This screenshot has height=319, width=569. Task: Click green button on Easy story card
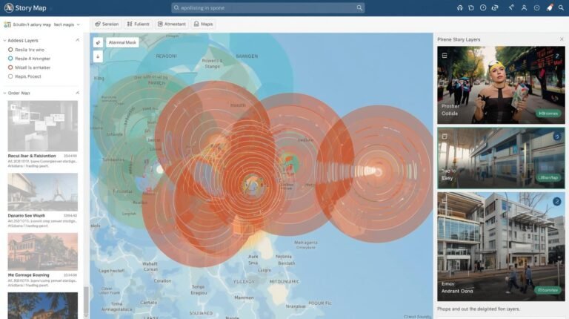point(548,177)
